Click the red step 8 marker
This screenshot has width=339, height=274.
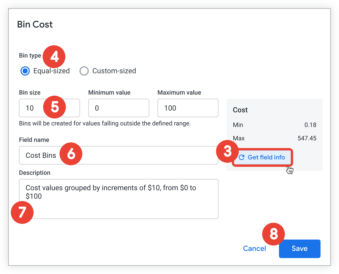point(273,234)
